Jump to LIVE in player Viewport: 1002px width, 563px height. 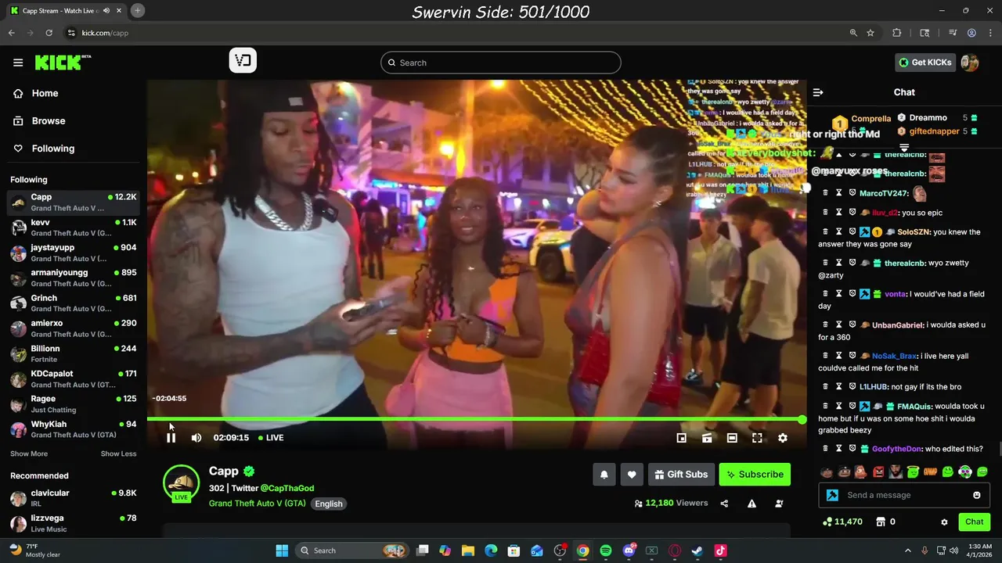point(271,438)
